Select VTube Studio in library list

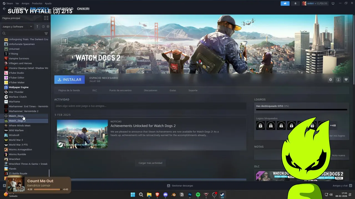tap(26, 73)
